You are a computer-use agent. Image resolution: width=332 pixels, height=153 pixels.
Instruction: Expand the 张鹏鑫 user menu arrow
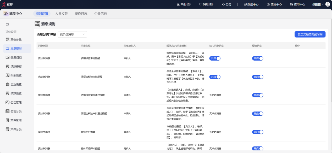(323, 4)
